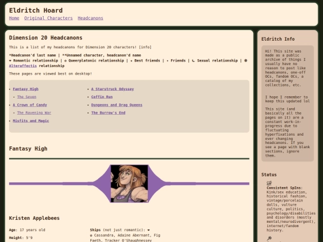The width and height of the screenshot is (323, 242).
Task: Click 'These pages are viewed best on desktop!'
Action: click(x=50, y=73)
